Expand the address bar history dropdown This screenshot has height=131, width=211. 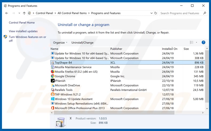coord(151,13)
